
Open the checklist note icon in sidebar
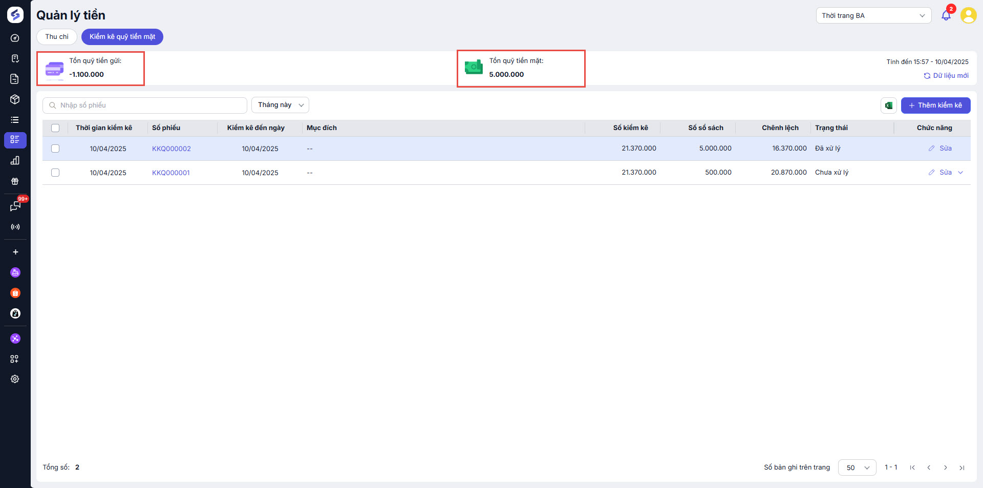[x=15, y=58]
